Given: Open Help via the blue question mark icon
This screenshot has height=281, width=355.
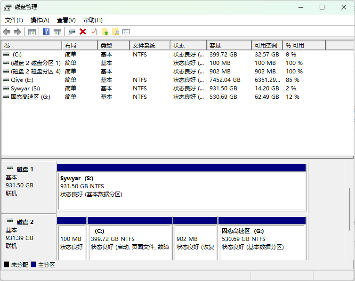Looking at the screenshot, I should [x=47, y=32].
